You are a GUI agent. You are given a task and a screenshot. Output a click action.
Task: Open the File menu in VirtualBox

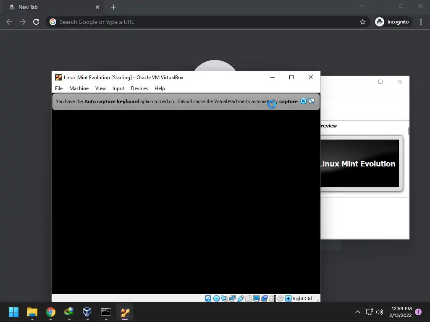pyautogui.click(x=59, y=88)
